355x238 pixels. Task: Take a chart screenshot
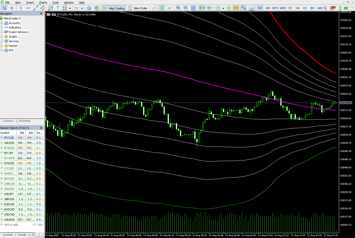pos(251,8)
